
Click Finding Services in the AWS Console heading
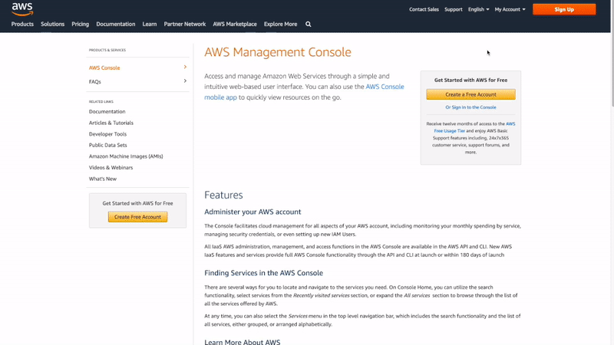coord(263,273)
